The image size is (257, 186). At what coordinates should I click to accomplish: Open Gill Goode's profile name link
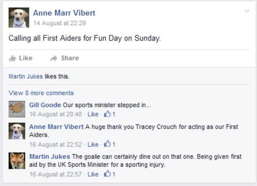[45, 105]
